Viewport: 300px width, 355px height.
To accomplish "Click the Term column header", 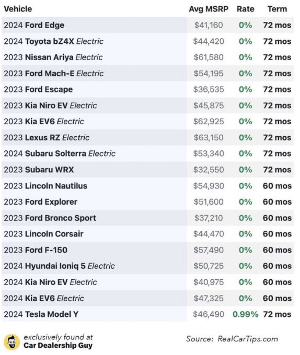I will coord(277,9).
